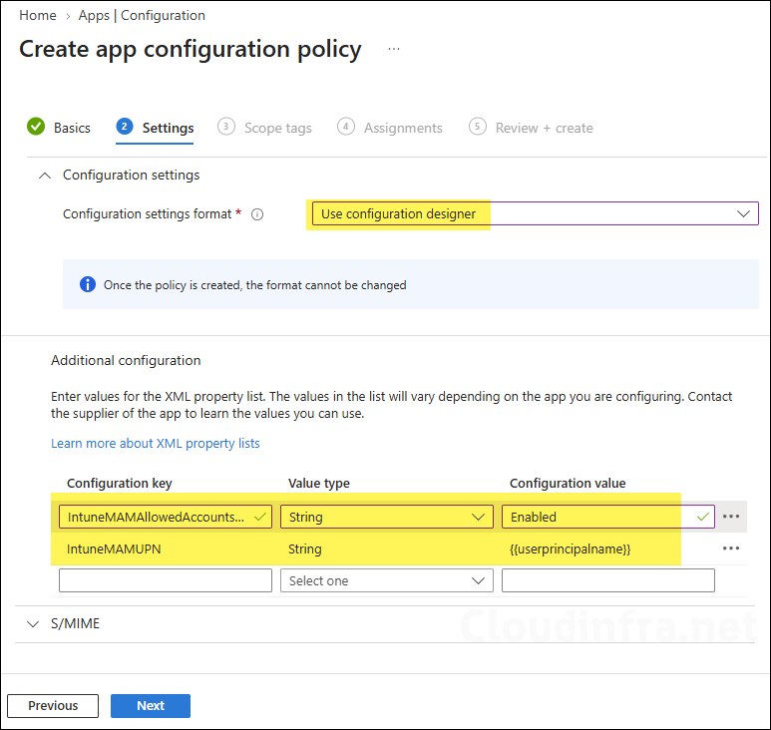Select the {{userprincipalname}} value cell
Image resolution: width=771 pixels, height=730 pixels.
point(570,549)
